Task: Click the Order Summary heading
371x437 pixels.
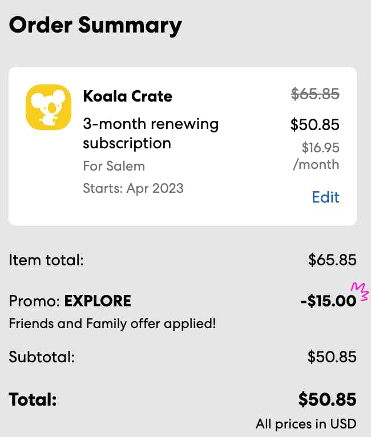Action: point(95,25)
